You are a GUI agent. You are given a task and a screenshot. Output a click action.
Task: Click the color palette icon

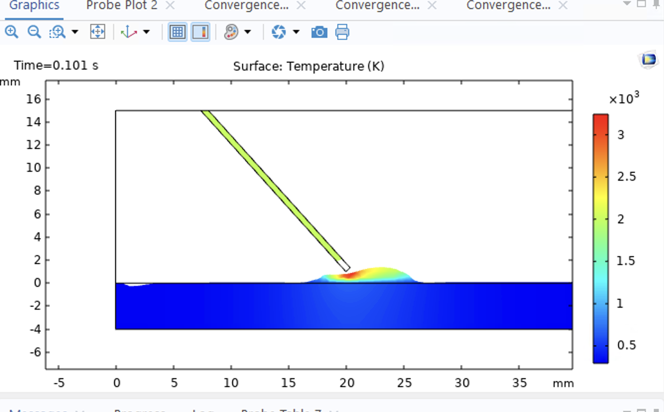pos(231,32)
